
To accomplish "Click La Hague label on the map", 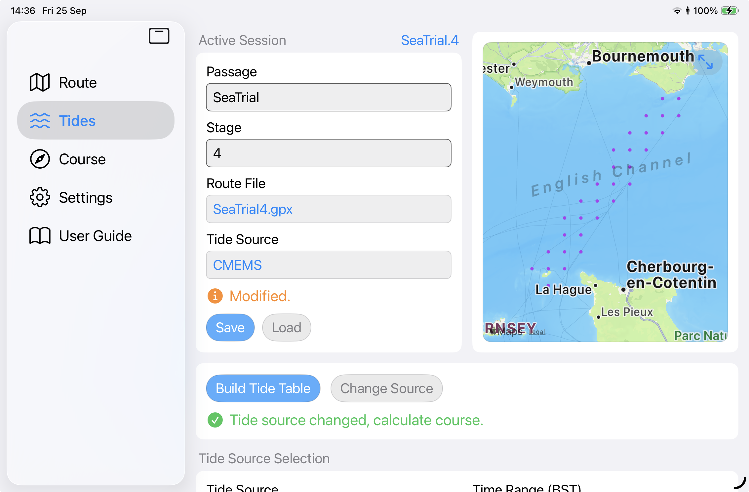I will [x=563, y=289].
